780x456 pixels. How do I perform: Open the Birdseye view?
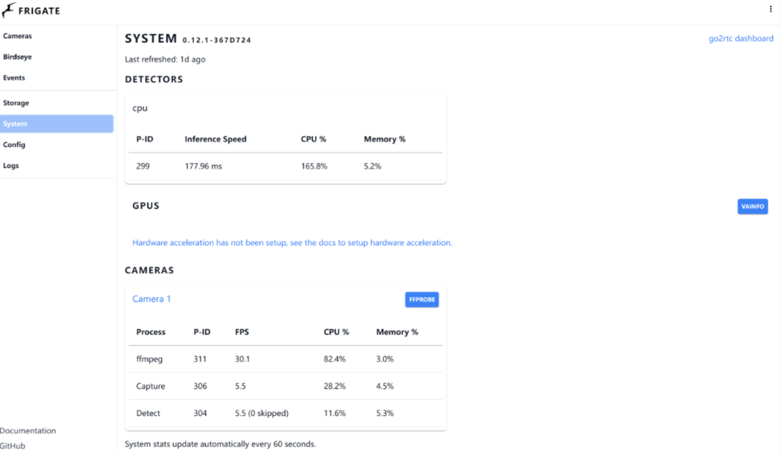point(17,57)
